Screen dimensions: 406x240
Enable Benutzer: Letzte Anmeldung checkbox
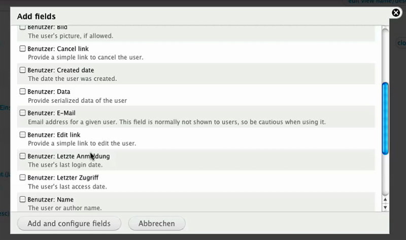(22, 156)
